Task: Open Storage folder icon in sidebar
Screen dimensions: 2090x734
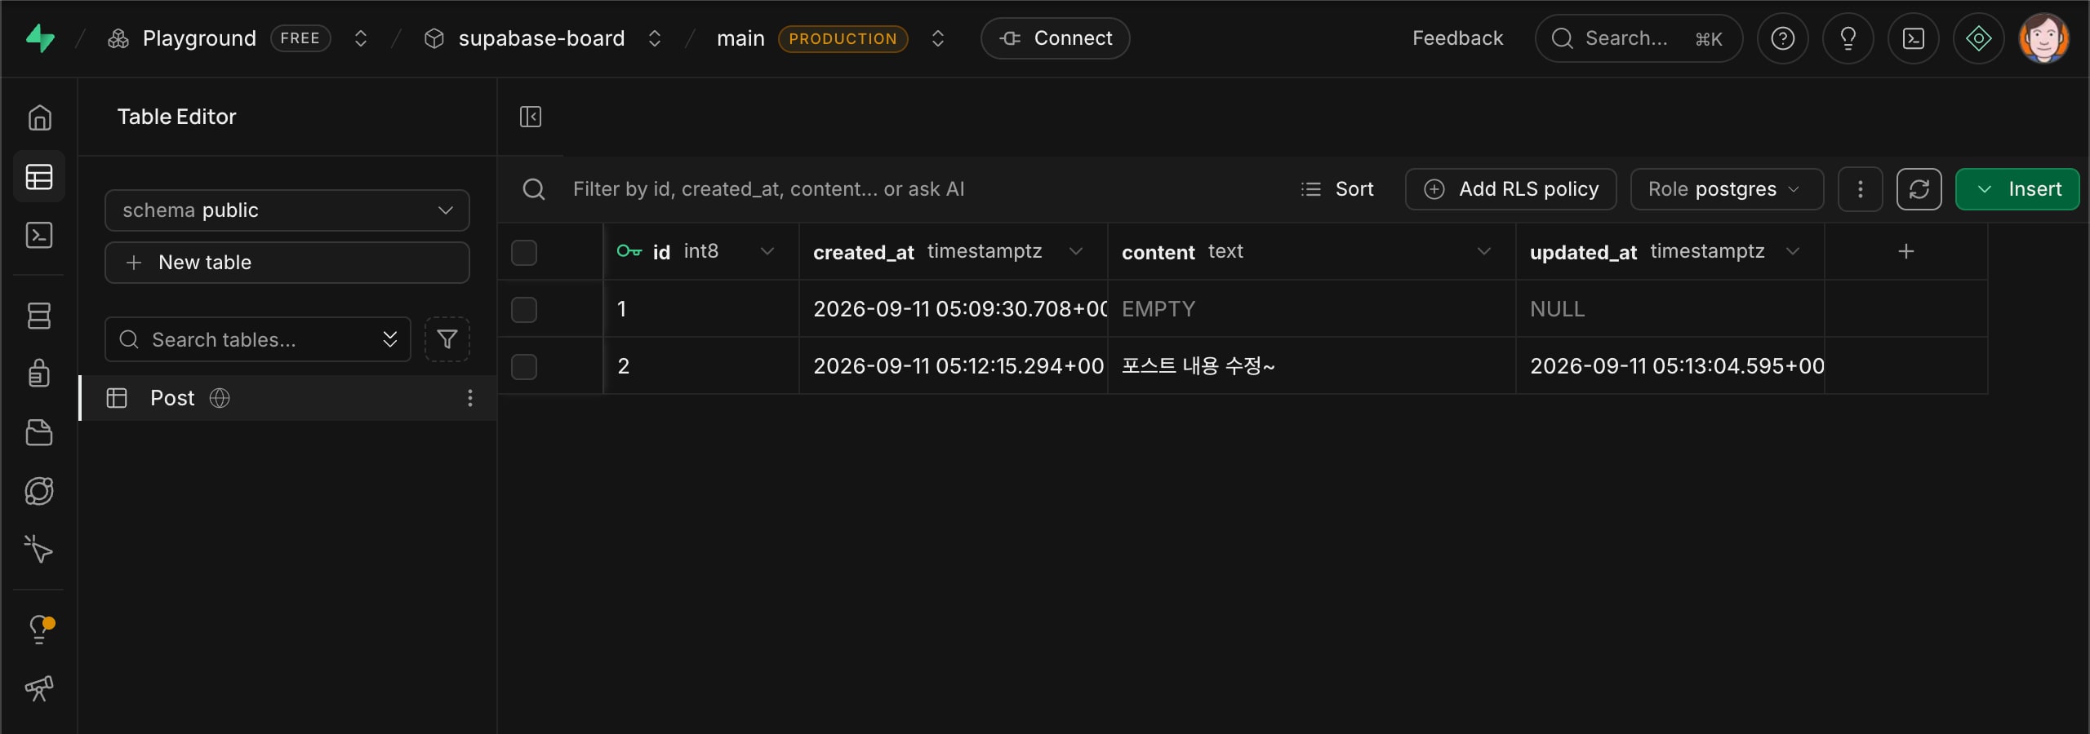Action: [x=39, y=432]
